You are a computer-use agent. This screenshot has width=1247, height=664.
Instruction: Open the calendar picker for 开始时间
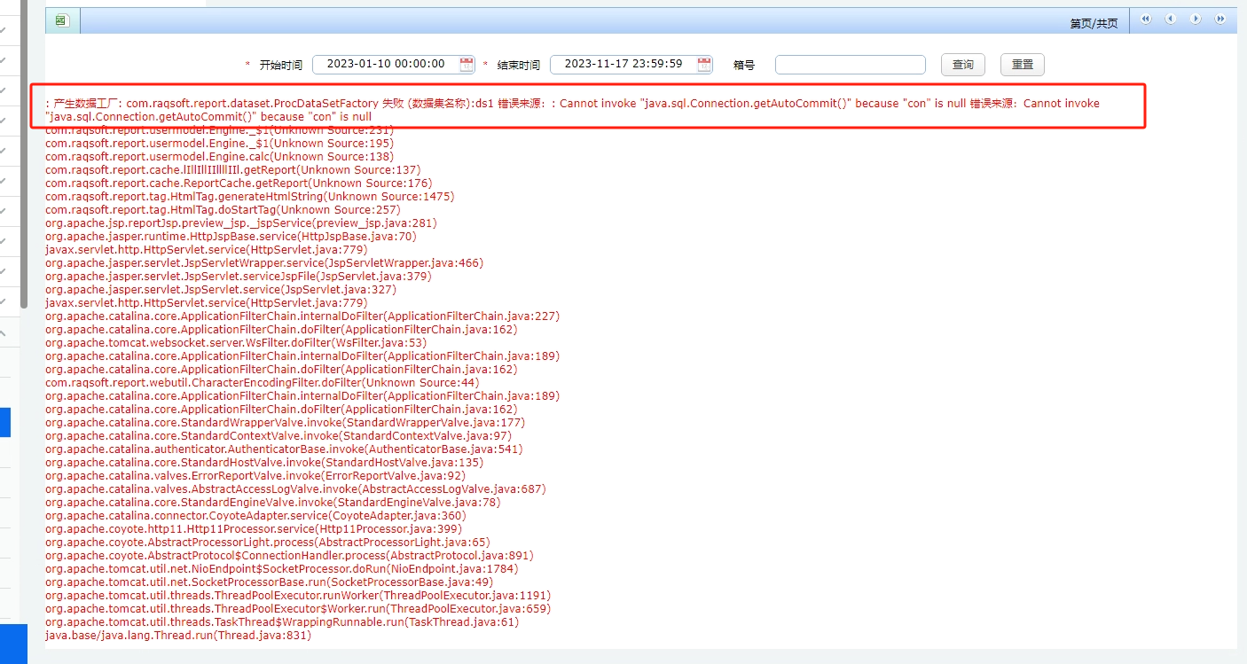point(467,64)
